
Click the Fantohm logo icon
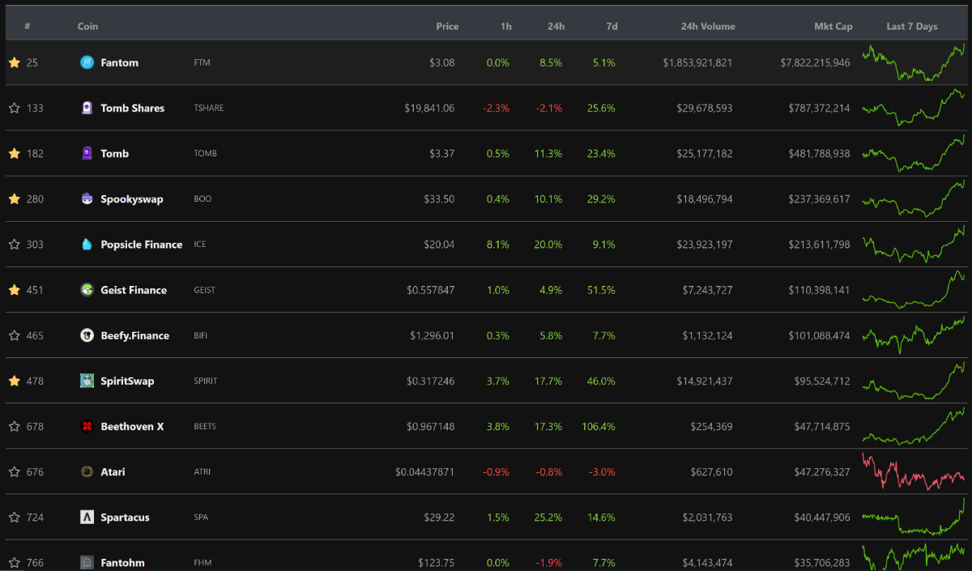(x=87, y=562)
